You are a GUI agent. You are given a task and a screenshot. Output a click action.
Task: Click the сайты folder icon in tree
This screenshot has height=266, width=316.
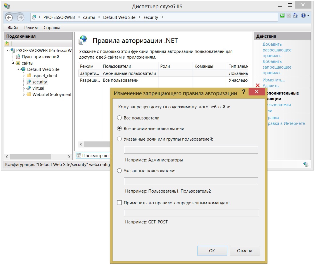pyautogui.click(x=18, y=63)
